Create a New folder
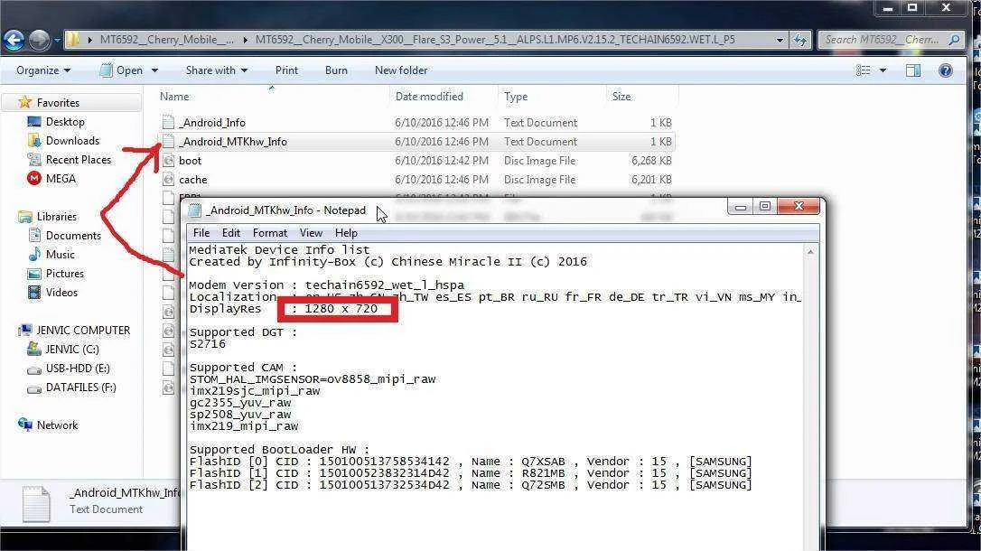This screenshot has height=551, width=981. click(x=401, y=70)
